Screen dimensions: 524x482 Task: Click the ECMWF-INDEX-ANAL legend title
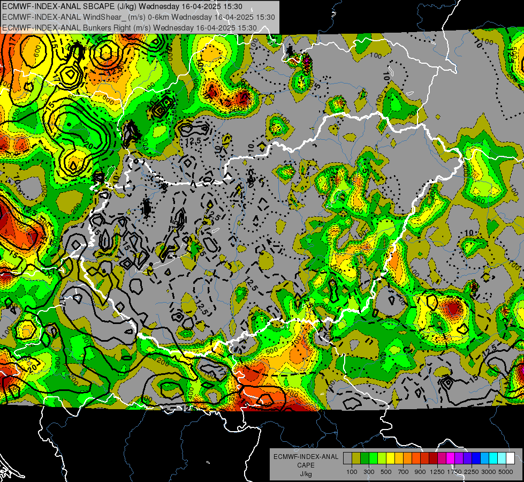[x=306, y=457]
